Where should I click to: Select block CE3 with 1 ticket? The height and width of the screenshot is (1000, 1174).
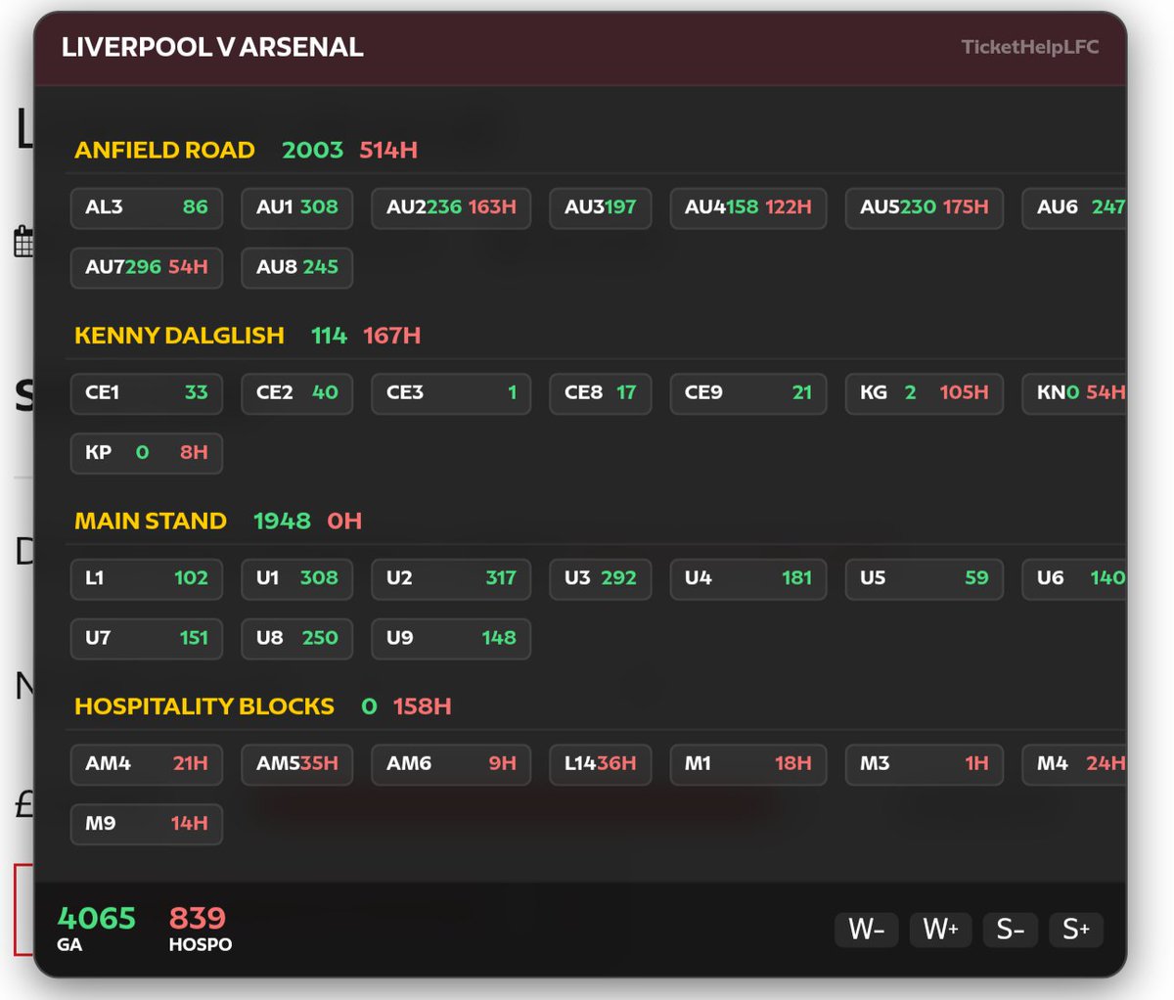click(x=451, y=393)
